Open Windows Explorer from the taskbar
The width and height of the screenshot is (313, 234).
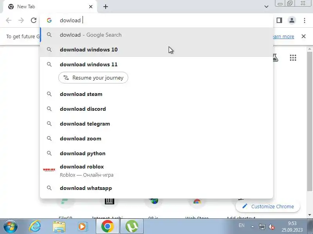59,226
